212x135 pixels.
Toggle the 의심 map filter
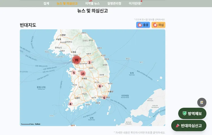158,25
